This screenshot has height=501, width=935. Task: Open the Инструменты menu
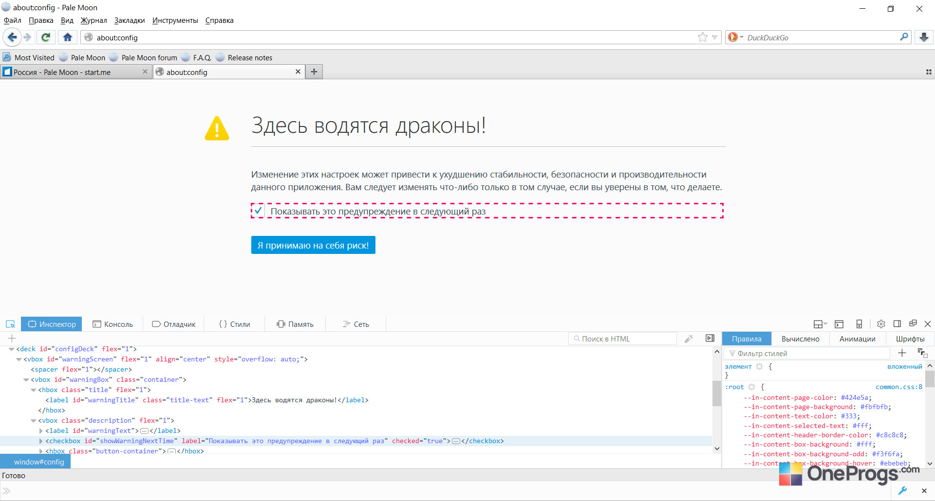coord(175,20)
